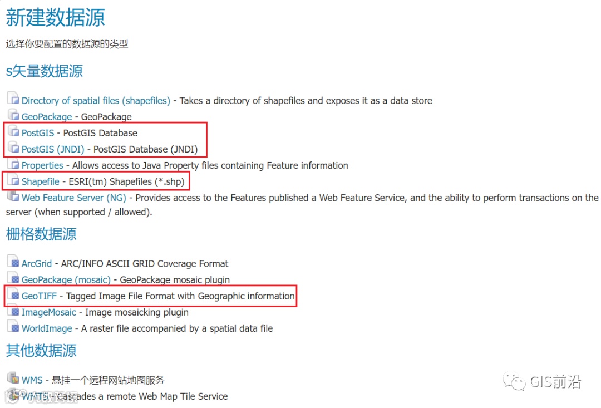Open Directory of spatial files (shapefiles) link
This screenshot has height=408, width=601.
click(x=96, y=100)
